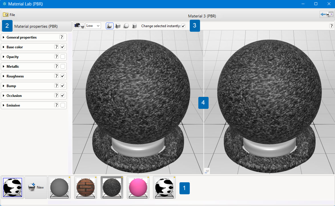This screenshot has height=206, width=335.
Task: Open help for Base color
Action: [56, 47]
